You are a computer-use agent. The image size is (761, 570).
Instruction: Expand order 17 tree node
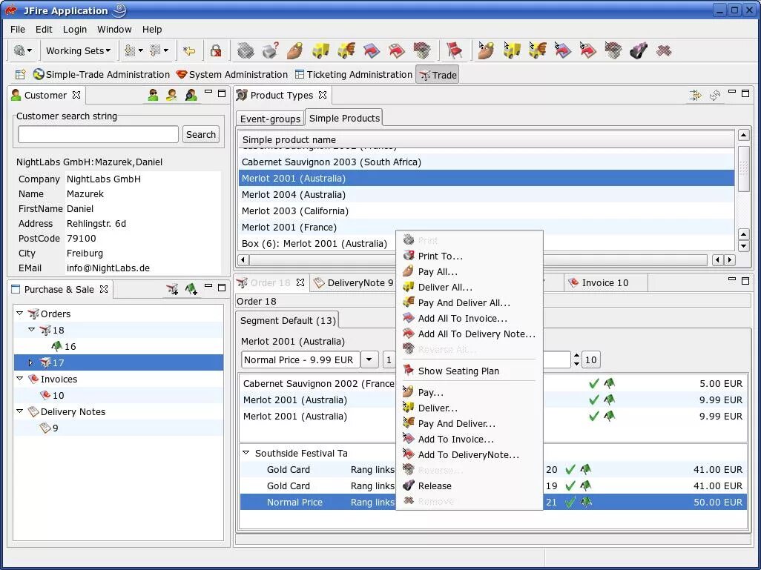click(x=30, y=362)
